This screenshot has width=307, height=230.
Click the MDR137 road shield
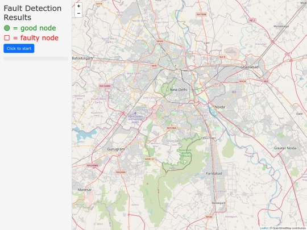[x=150, y=159]
